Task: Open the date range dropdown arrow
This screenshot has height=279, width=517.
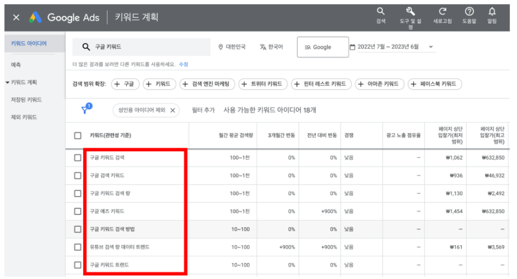Action: point(431,47)
